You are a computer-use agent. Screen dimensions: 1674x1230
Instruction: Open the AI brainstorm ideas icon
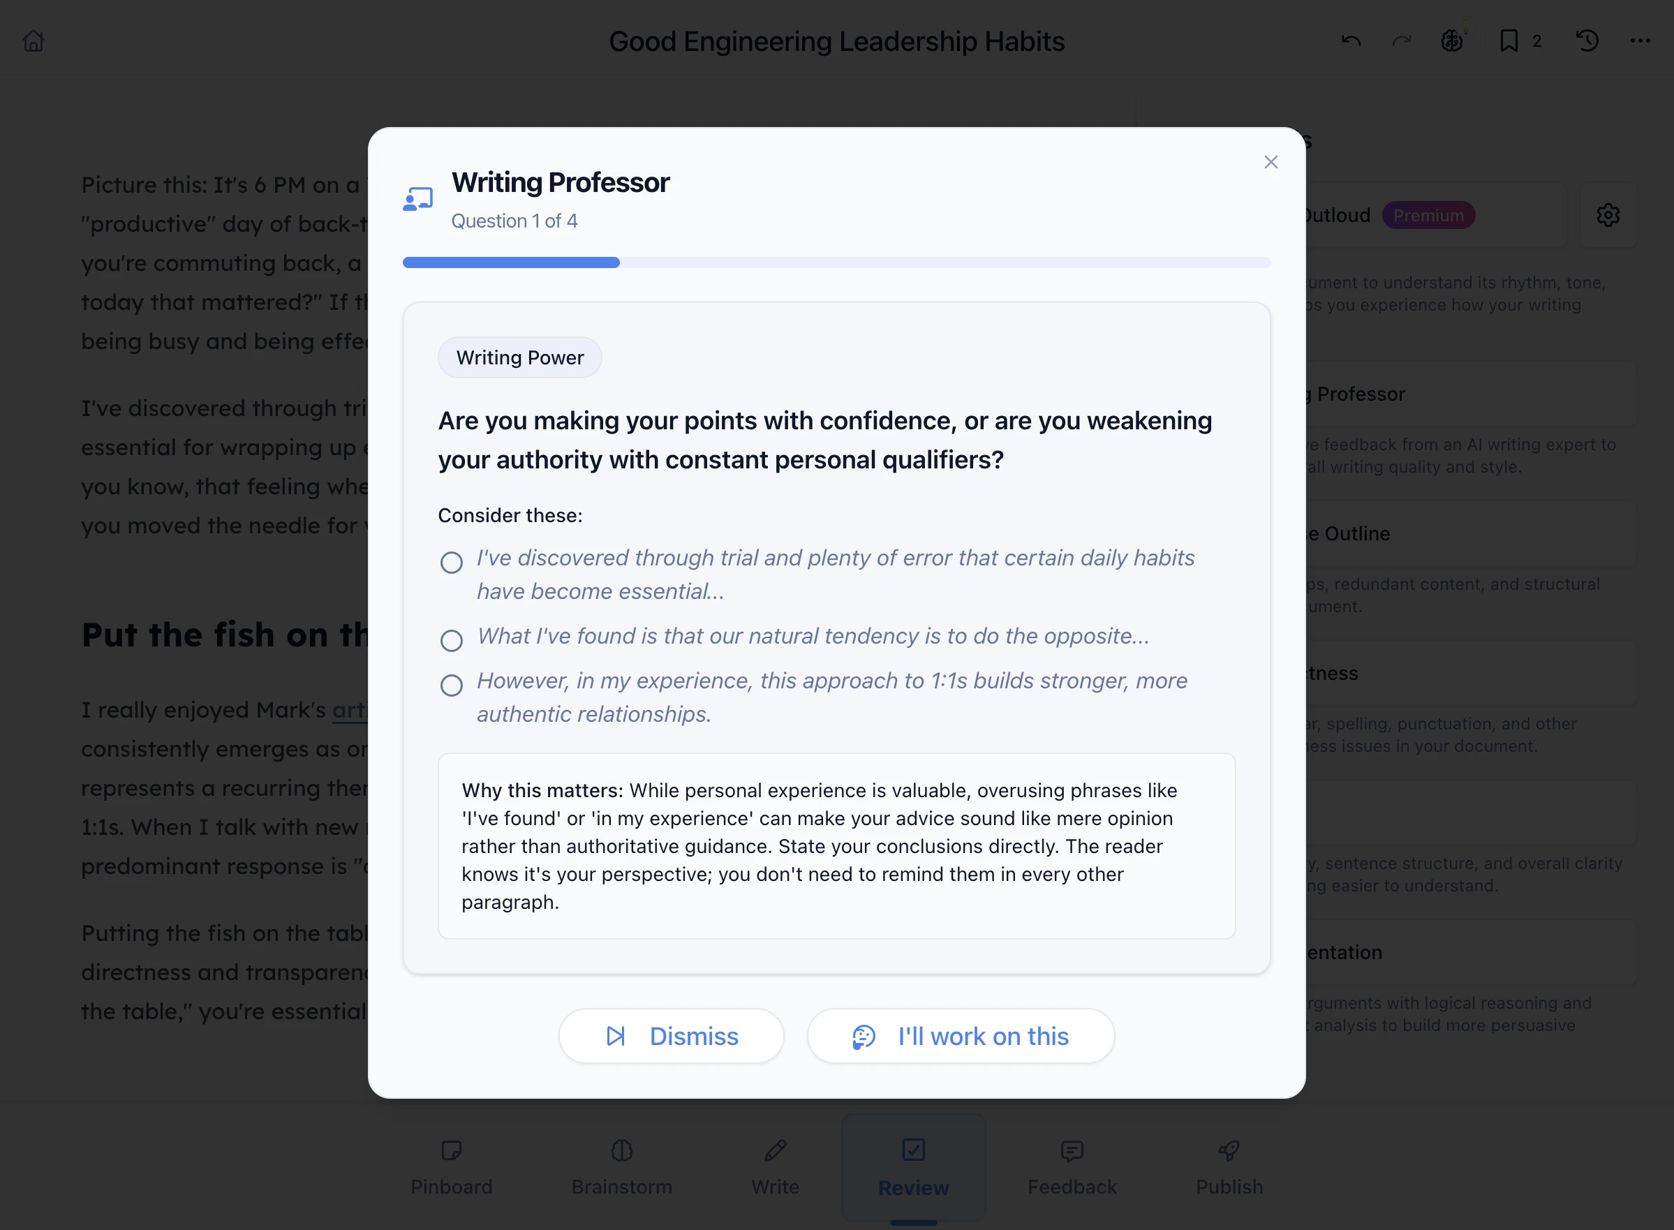[1453, 41]
